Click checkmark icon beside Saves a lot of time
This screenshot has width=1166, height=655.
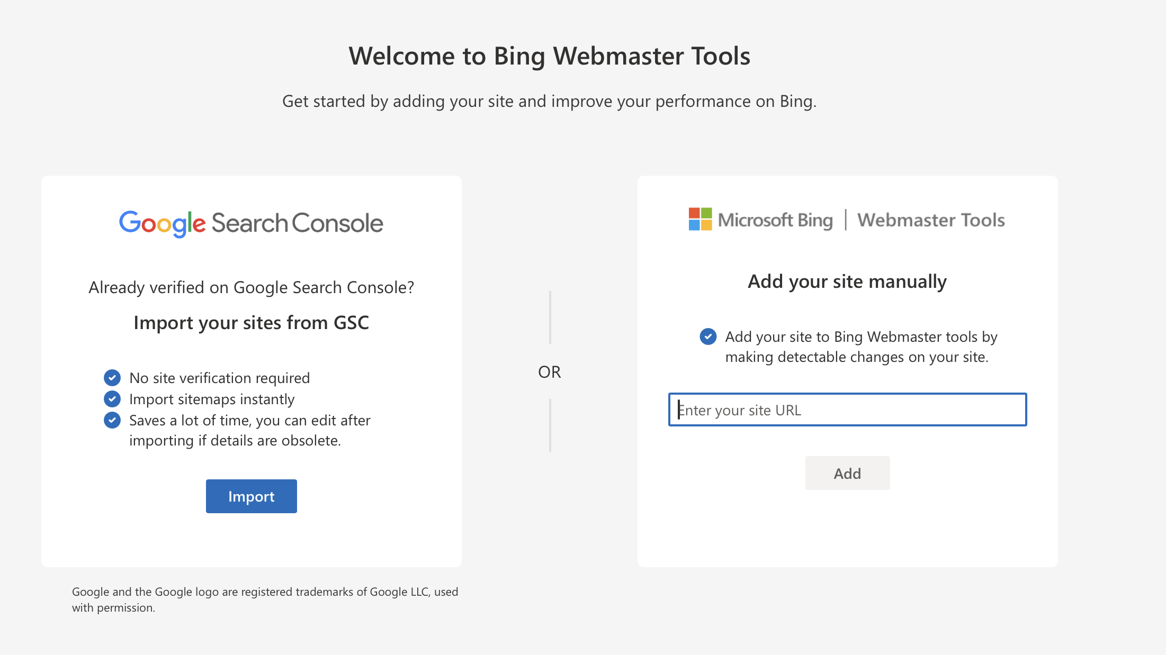pos(112,420)
